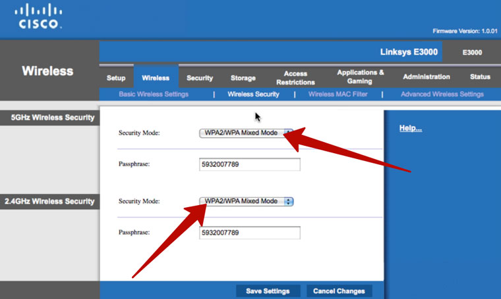
Task: Open the Setup tab
Action: tap(116, 78)
